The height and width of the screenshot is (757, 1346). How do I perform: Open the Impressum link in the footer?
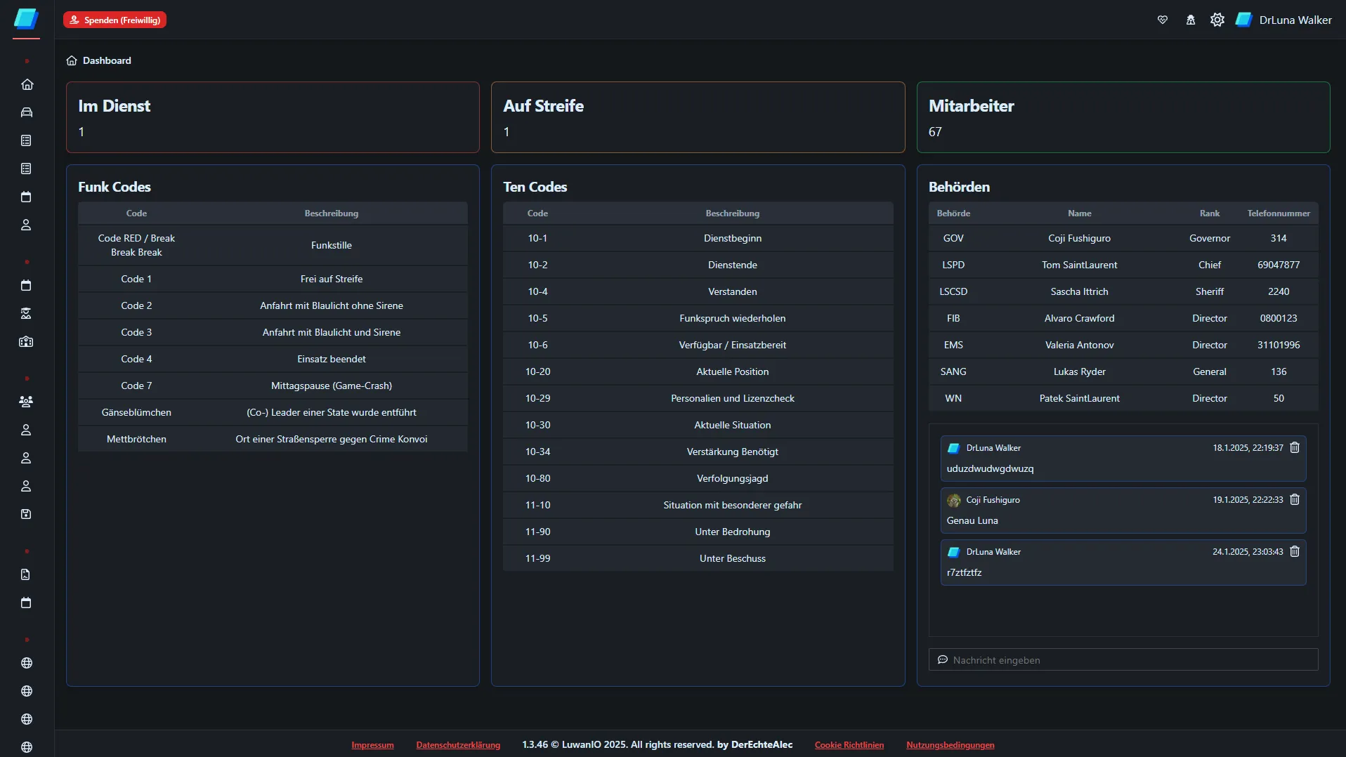tap(372, 745)
